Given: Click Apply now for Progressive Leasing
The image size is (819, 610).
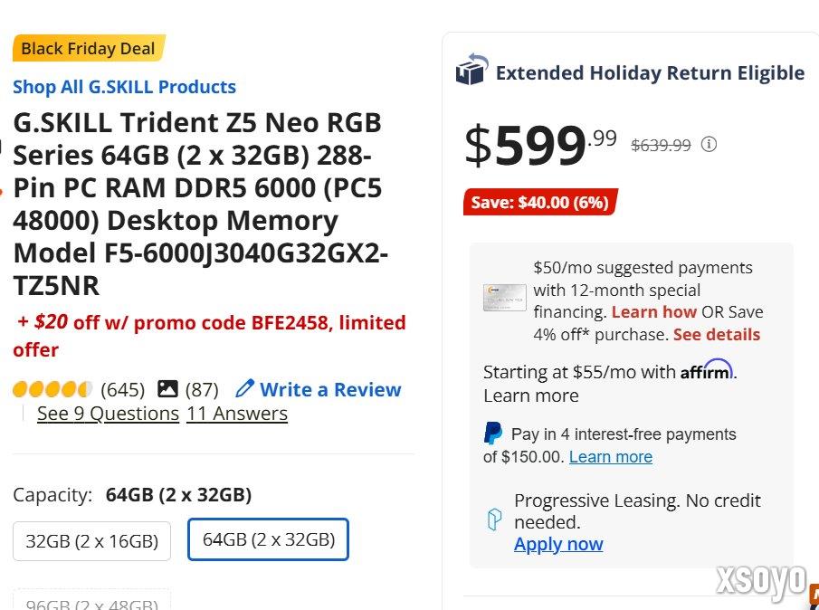Looking at the screenshot, I should tap(558, 544).
